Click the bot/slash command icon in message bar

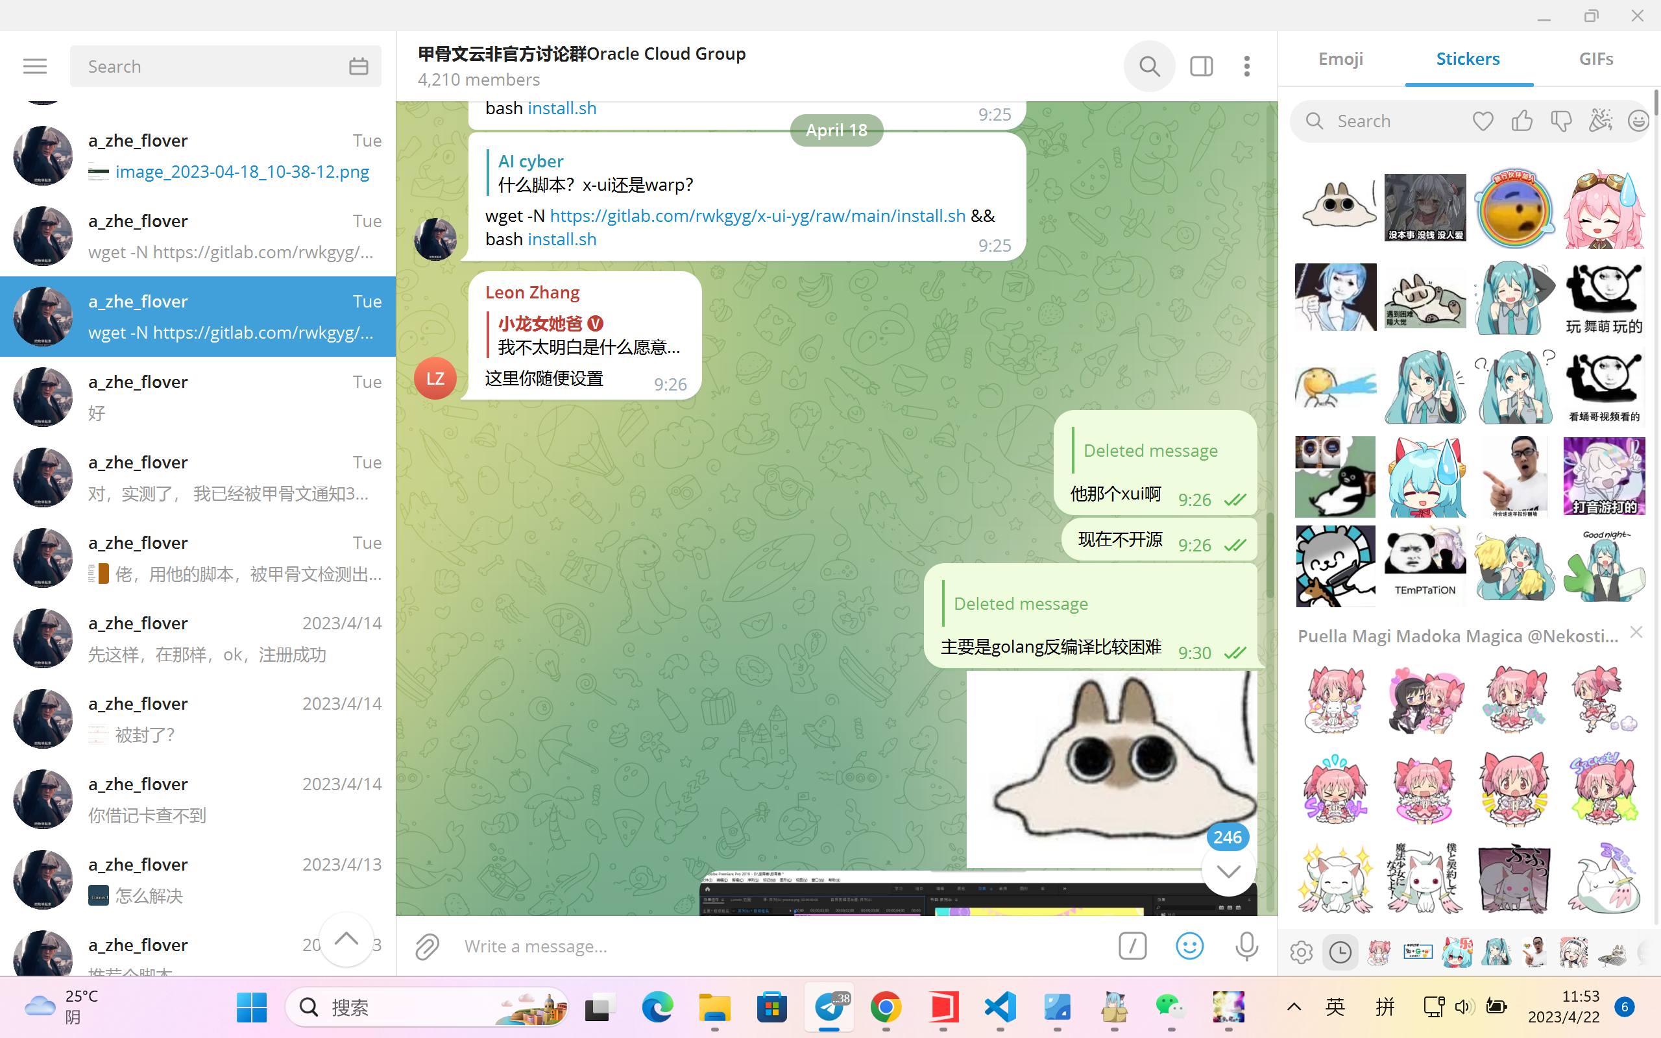coord(1132,947)
